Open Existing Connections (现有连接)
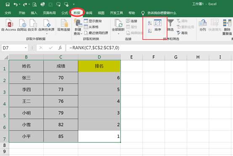 pyautogui.click(x=64, y=25)
